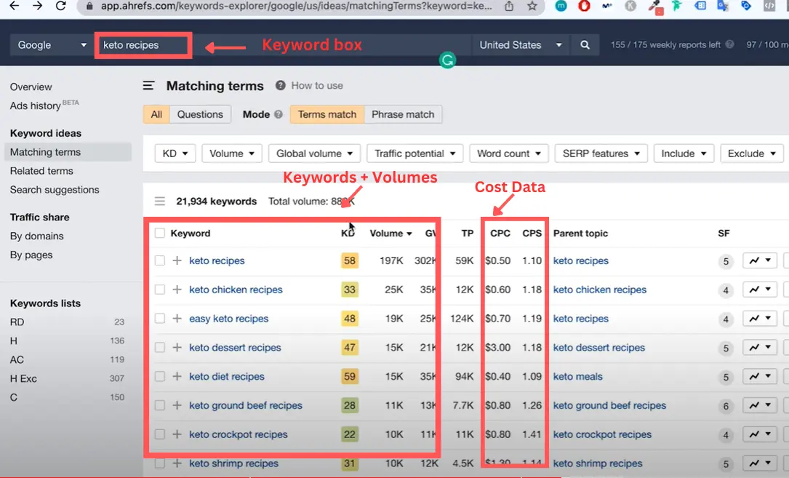Screen dimensions: 789x478
Task: Click the help tooltip beside weekly reports left
Action: tap(730, 44)
